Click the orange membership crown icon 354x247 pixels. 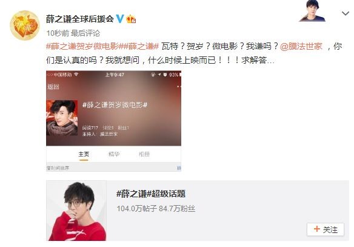[131, 19]
